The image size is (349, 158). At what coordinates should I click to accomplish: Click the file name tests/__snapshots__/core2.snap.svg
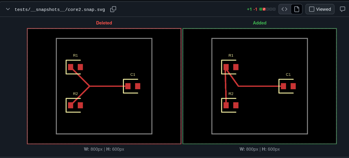tap(60, 9)
